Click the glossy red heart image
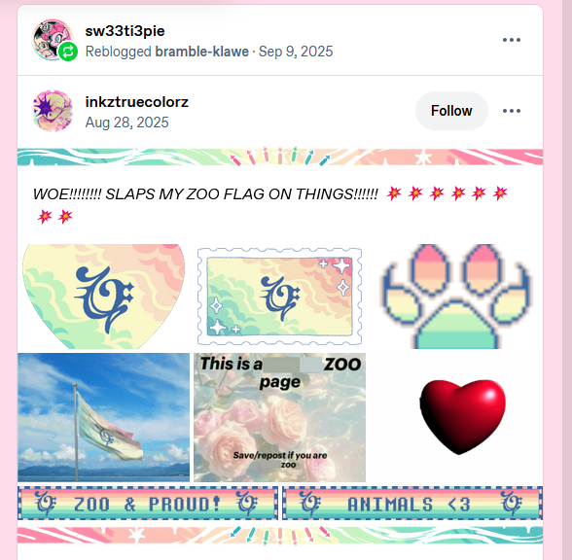 (x=463, y=417)
